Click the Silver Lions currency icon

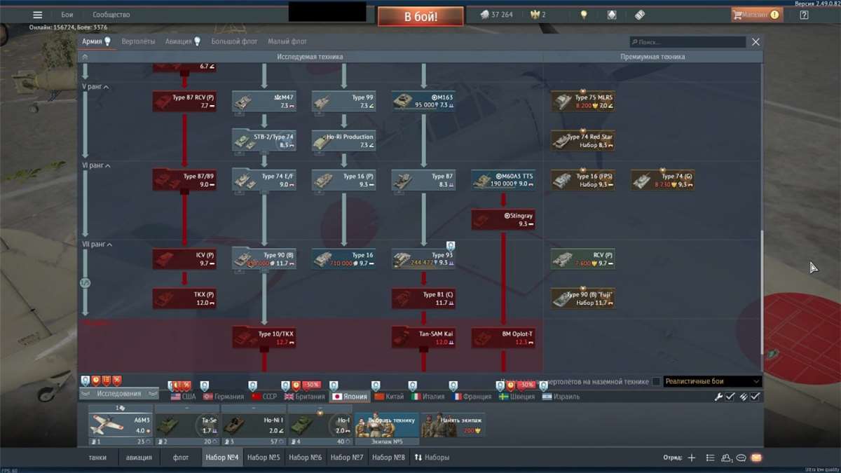point(484,15)
